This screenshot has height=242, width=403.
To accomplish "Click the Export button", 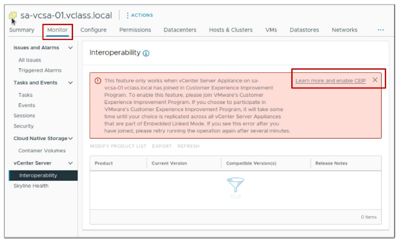I will [161, 146].
